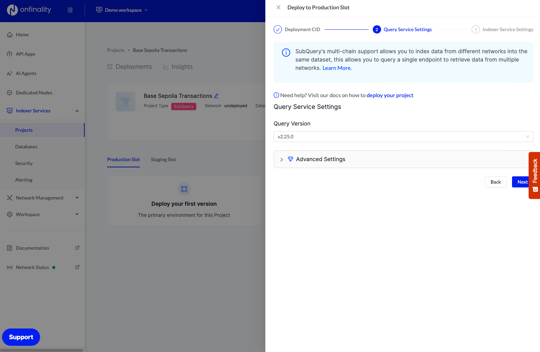Collapse the sidebar using the collapse icon
Image resolution: width=540 pixels, height=352 pixels.
(70, 10)
